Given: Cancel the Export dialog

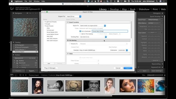Looking at the screenshot, I should pyautogui.click(x=118, y=68).
